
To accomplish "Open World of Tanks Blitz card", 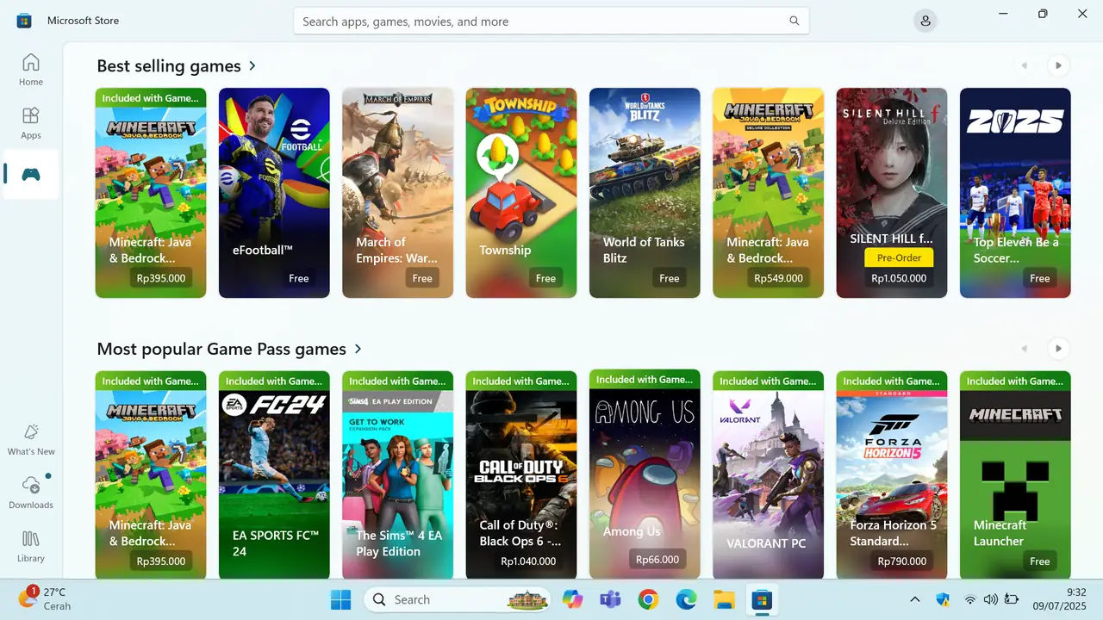I will click(x=645, y=193).
